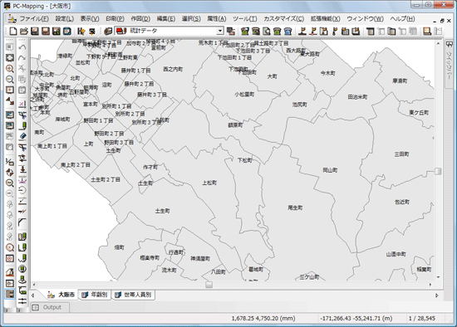Open the ヘルプ(H) menu
Image resolution: width=457 pixels, height=327 pixels.
tap(402, 19)
